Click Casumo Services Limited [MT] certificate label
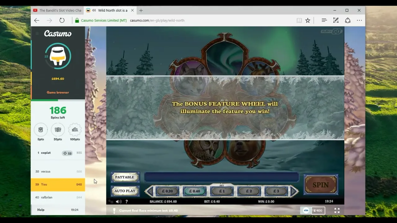The width and height of the screenshot is (397, 223). [104, 20]
